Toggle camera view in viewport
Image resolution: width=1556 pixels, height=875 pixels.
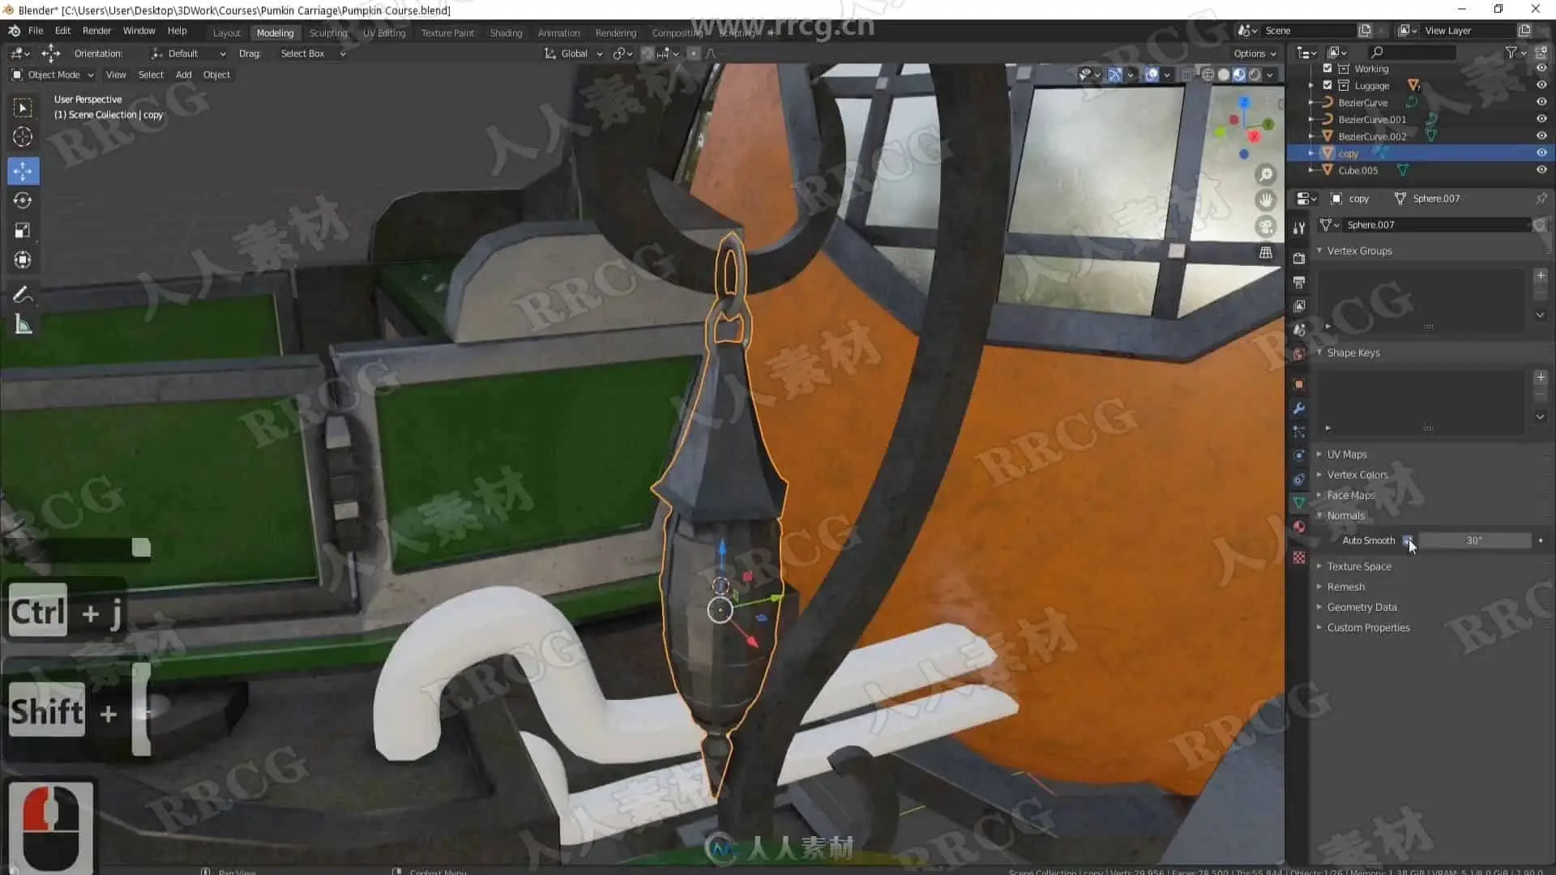[1265, 226]
